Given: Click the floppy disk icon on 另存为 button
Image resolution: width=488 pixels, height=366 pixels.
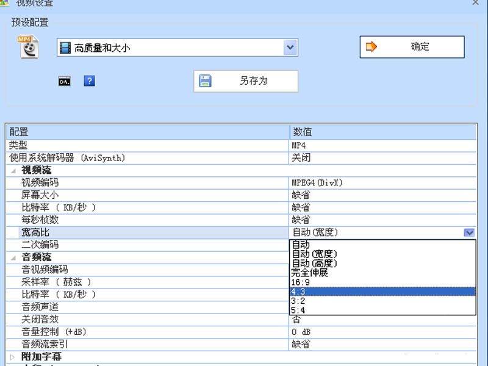Looking at the screenshot, I should [206, 81].
